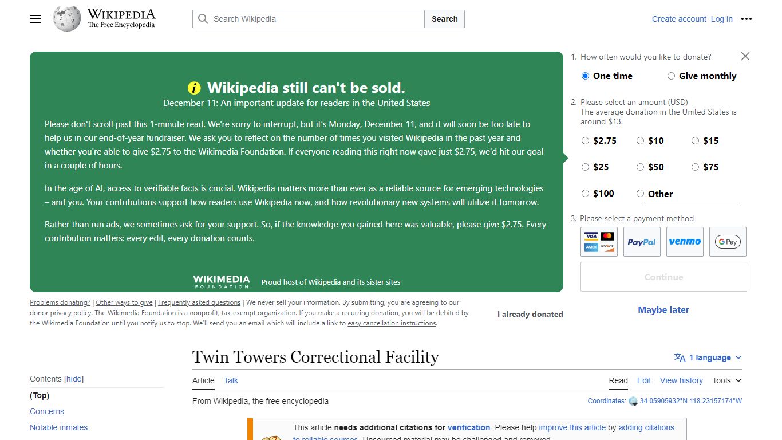Open the Edit tab
Image resolution: width=782 pixels, height=440 pixels.
[644, 380]
